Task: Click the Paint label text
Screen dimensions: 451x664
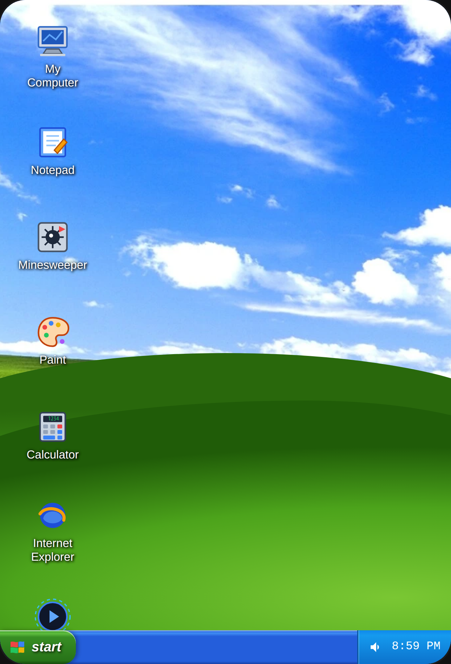Action: point(53,360)
